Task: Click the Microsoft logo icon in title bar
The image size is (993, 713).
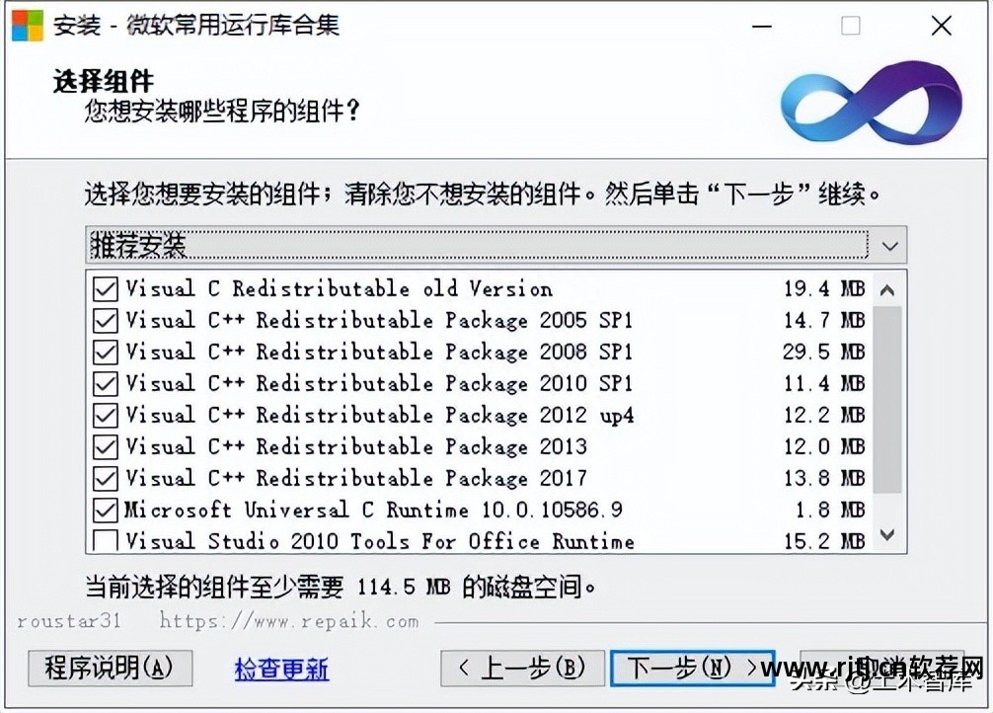Action: click(x=28, y=26)
